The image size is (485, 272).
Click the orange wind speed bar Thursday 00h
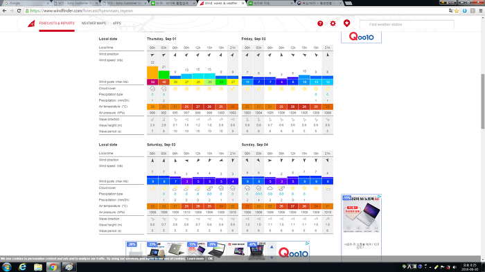(152, 73)
